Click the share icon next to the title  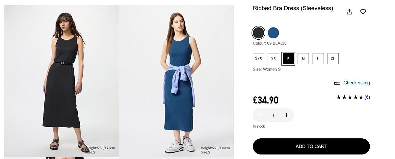[x=350, y=12]
